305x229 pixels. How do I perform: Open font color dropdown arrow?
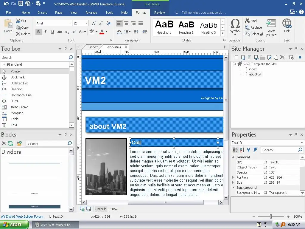tap(107, 32)
